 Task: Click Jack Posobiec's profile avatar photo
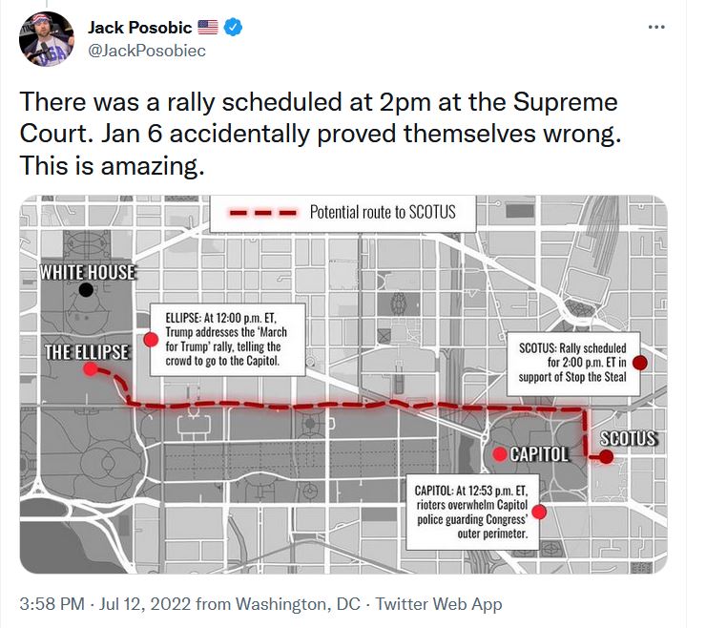point(47,39)
